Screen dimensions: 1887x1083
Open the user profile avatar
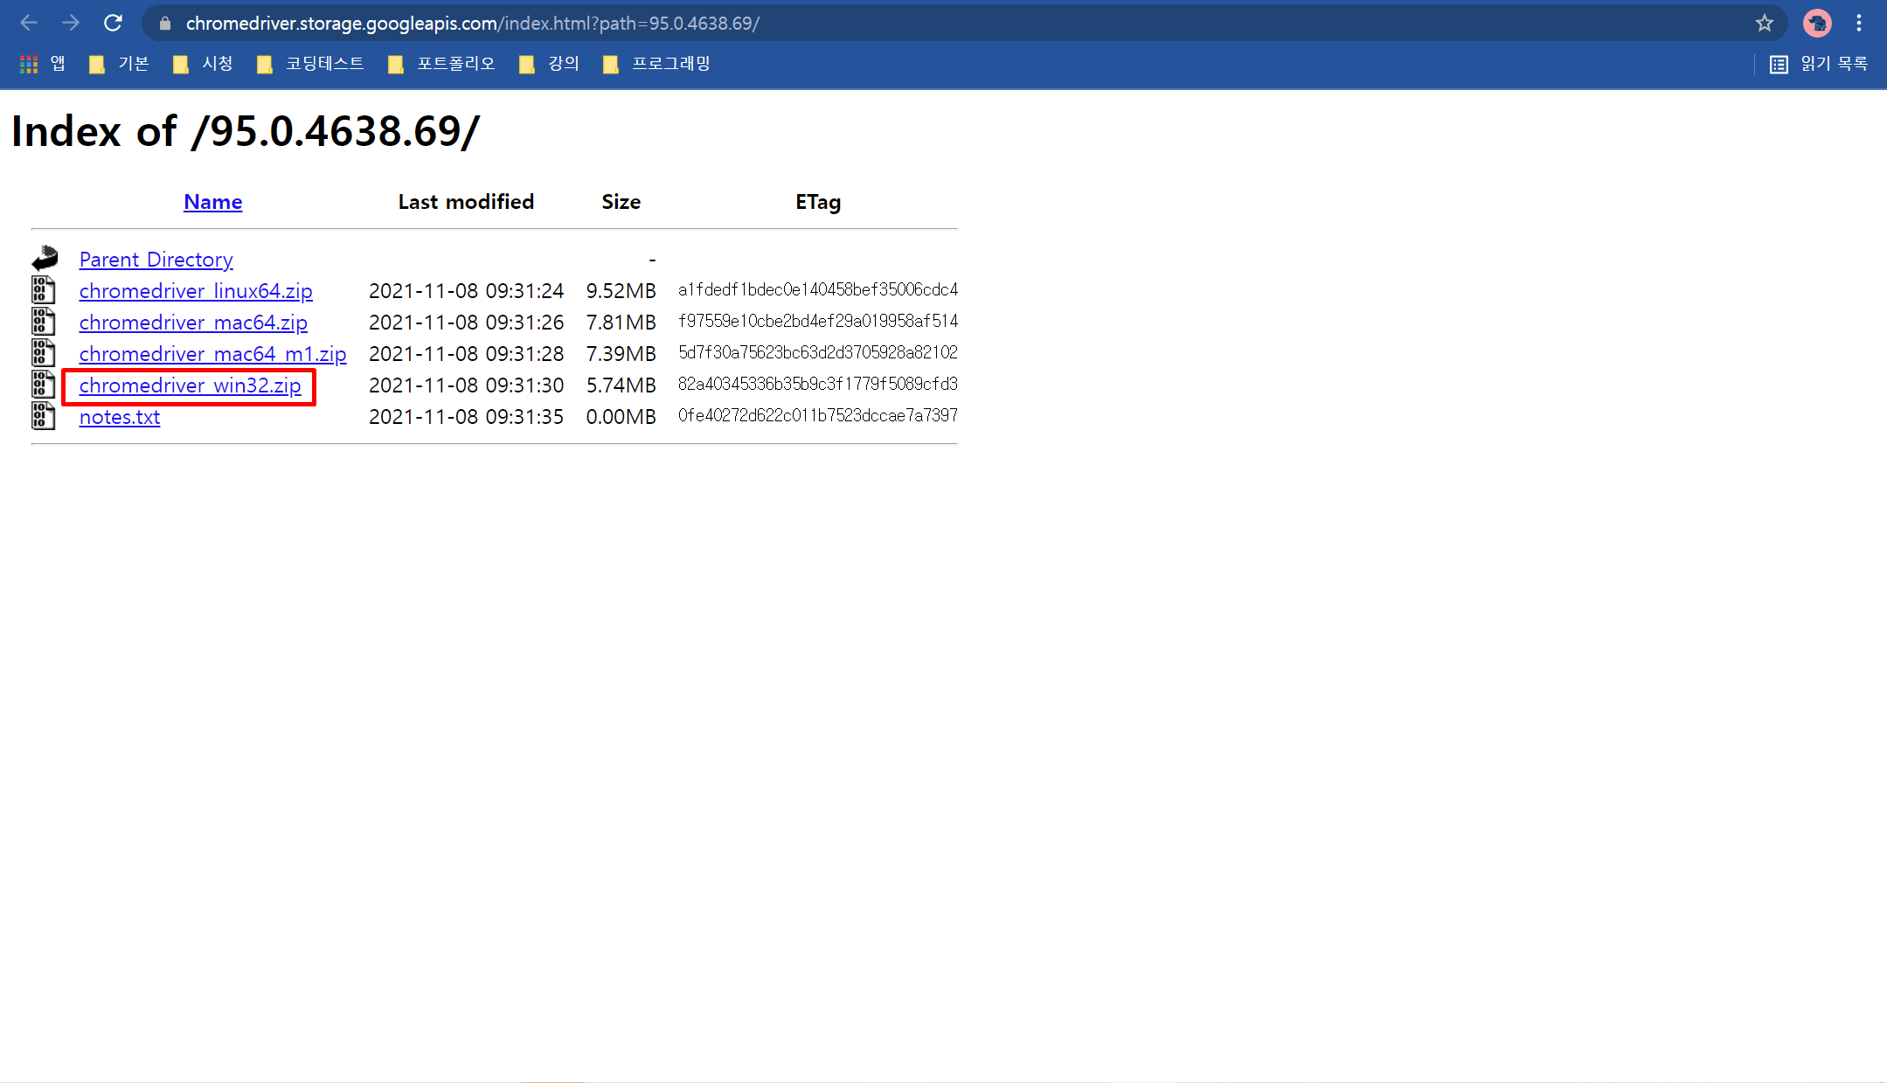pos(1817,23)
